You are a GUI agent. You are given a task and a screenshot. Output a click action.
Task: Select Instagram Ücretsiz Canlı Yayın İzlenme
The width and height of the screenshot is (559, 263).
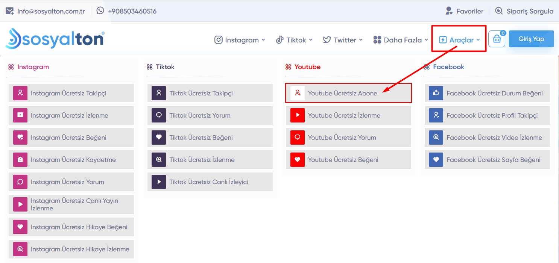click(71, 204)
